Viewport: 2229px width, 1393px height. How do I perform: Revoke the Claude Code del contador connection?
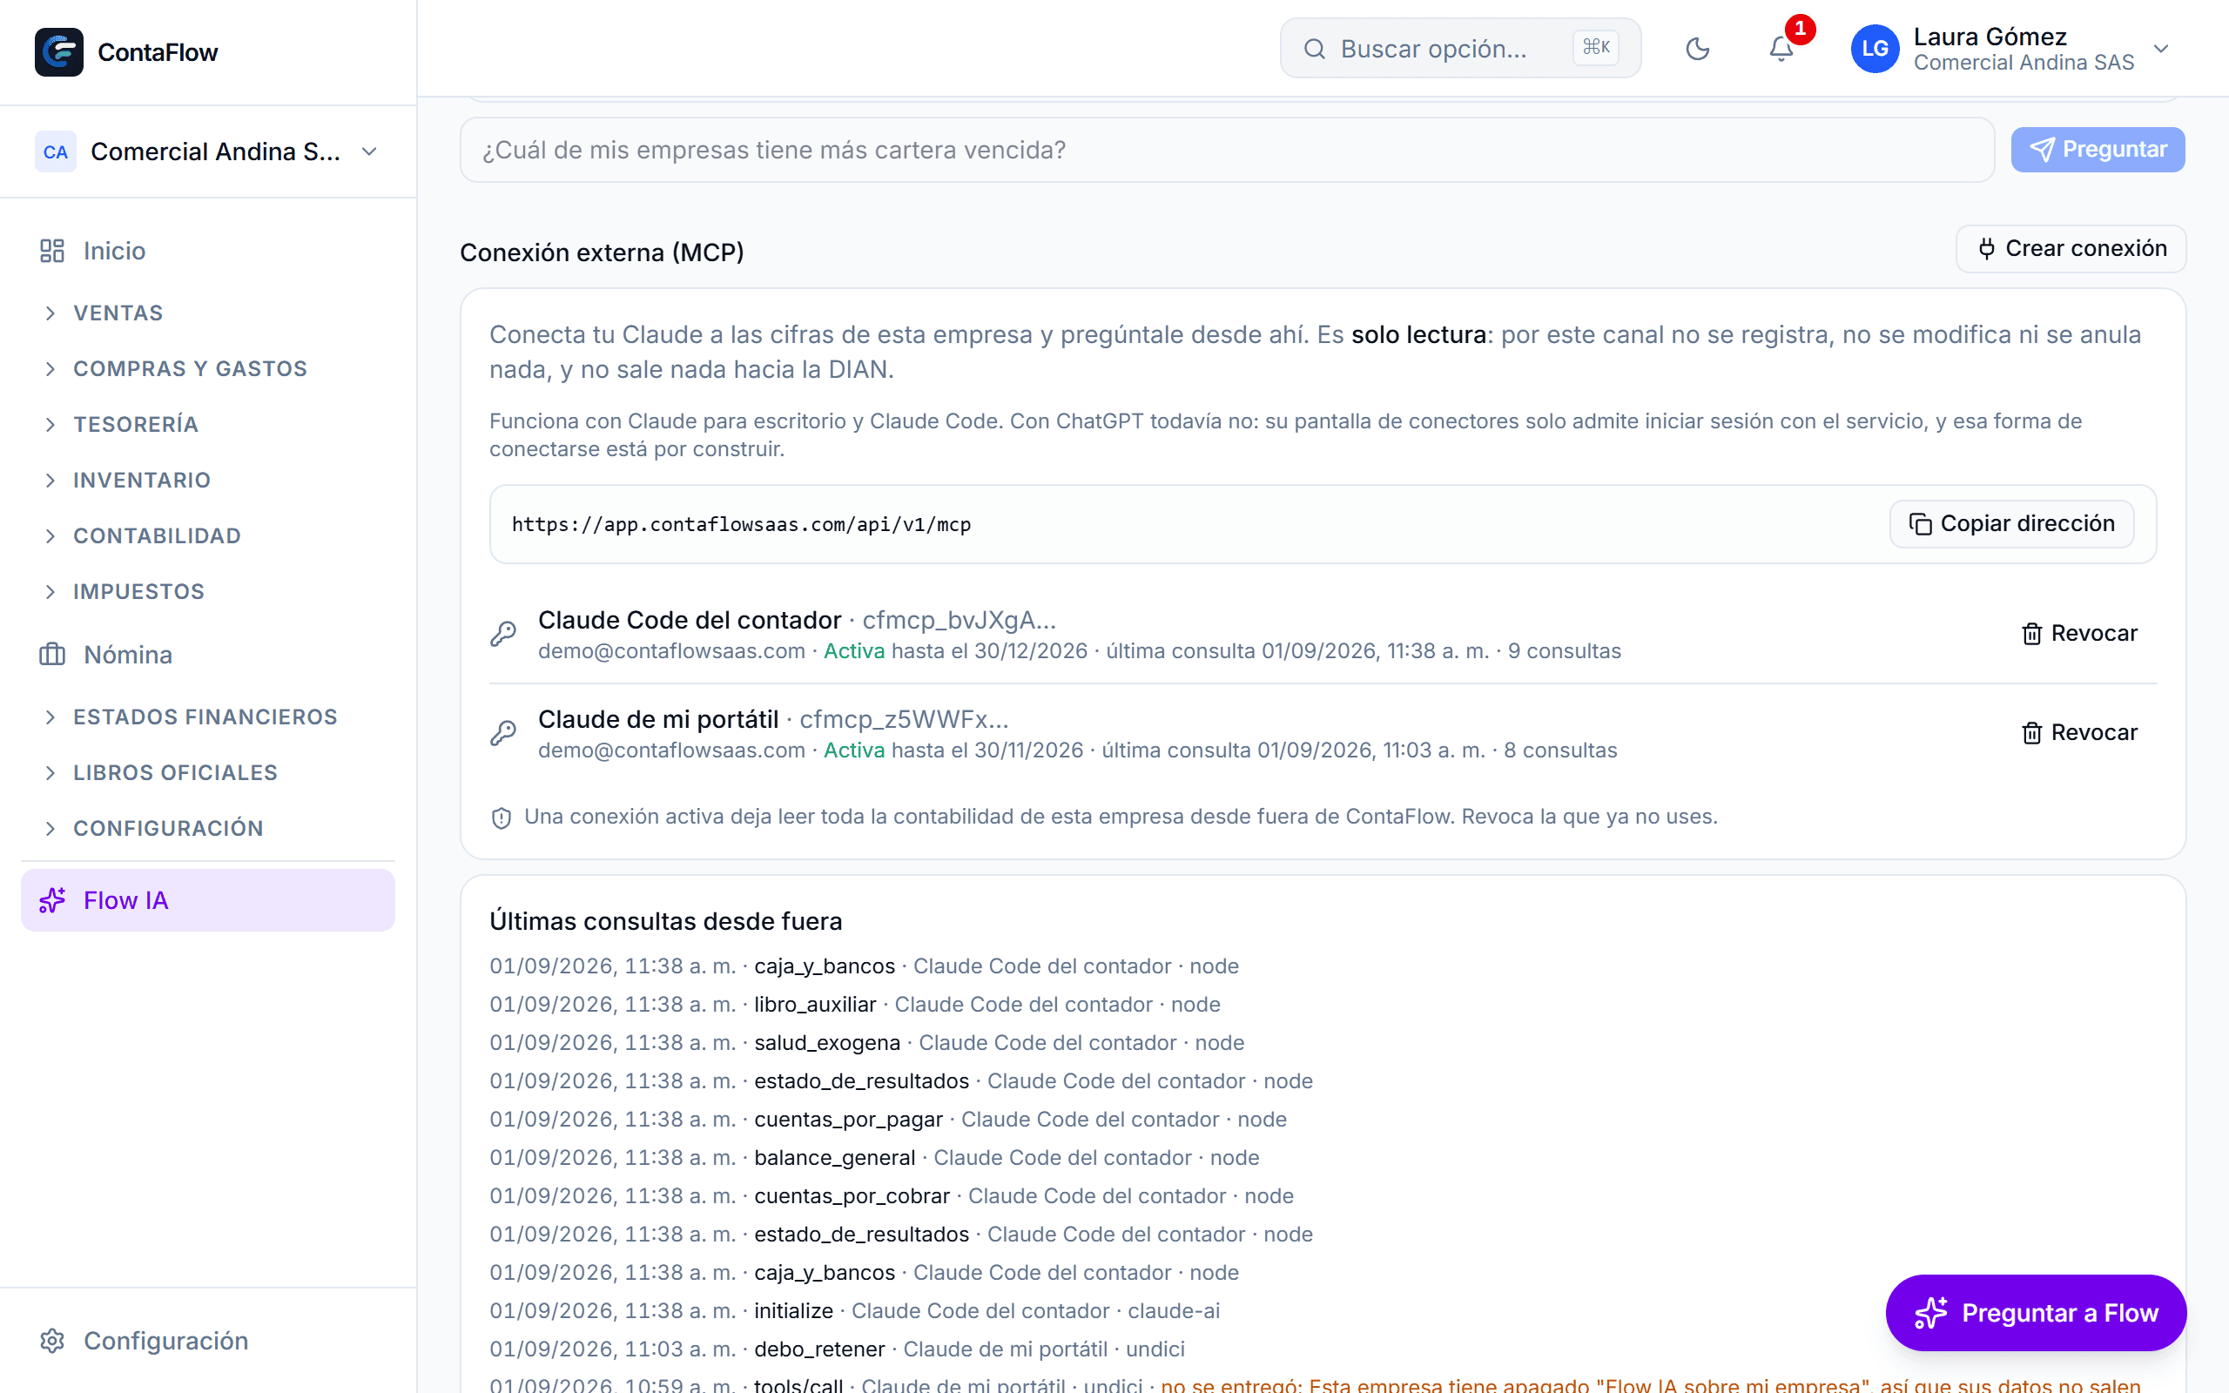coord(2080,634)
